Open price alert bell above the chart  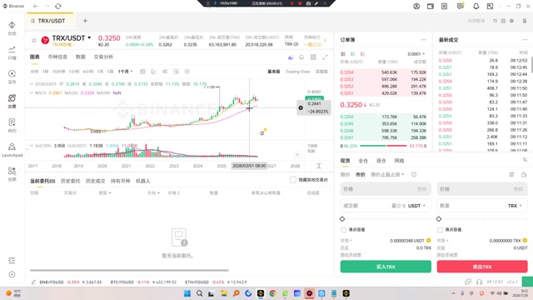[301, 57]
